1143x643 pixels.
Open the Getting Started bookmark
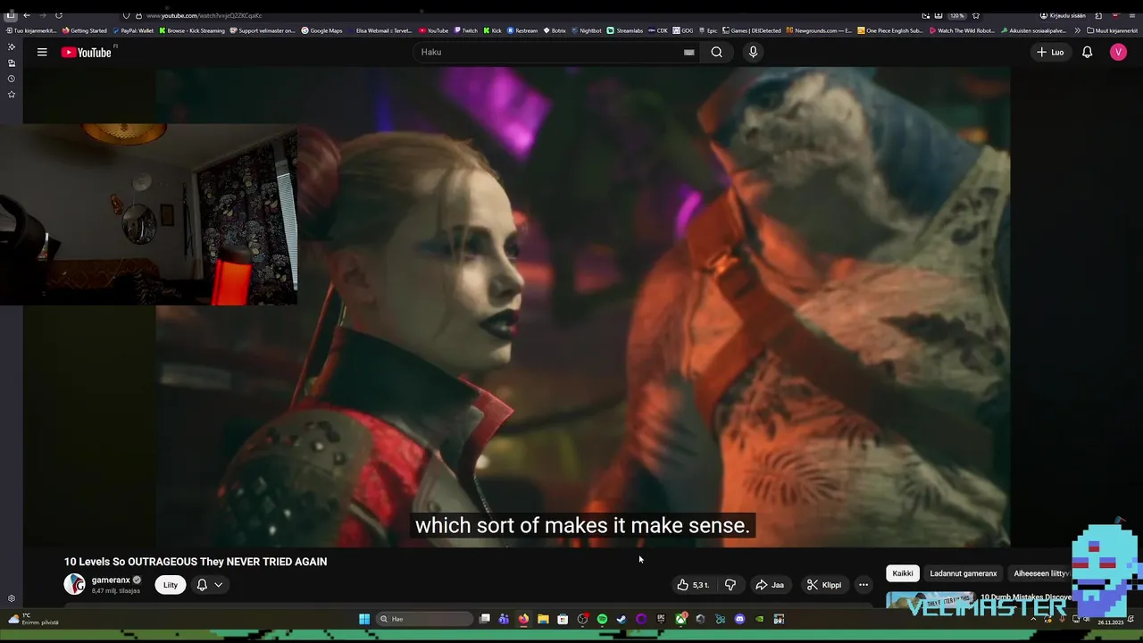coord(85,30)
